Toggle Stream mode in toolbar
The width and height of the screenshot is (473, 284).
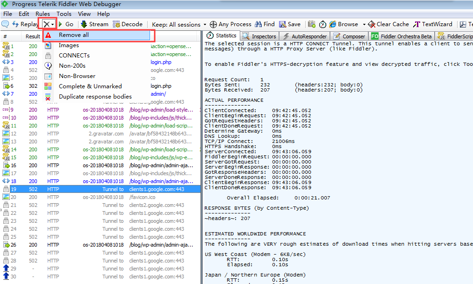95,24
